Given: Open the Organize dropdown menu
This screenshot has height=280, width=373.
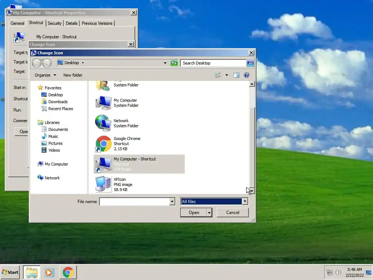Looking at the screenshot, I should click(x=45, y=75).
